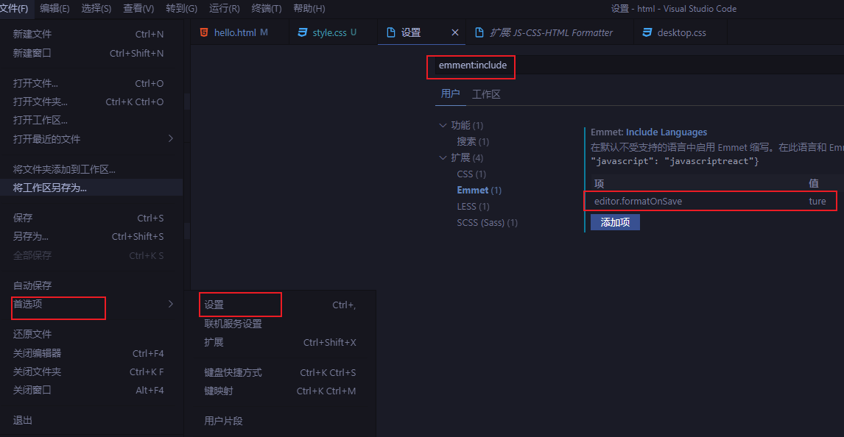Choose 将工作区另存为... menu entry
Viewport: 844px width, 437px height.
click(x=91, y=188)
